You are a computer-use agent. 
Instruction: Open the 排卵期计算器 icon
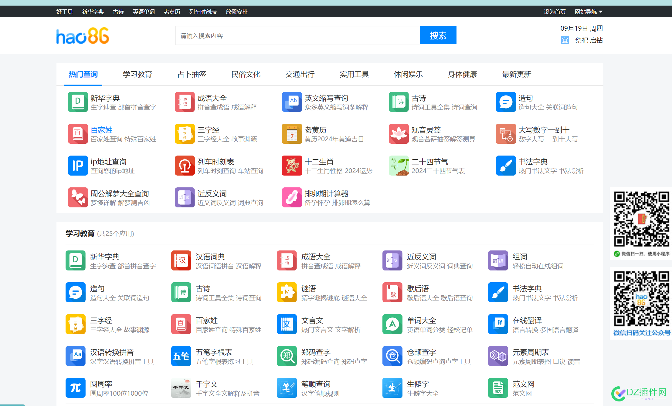tap(292, 197)
